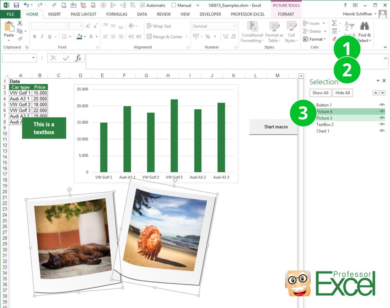Screen dimensions: 390x308
Task: Check the Manual calculation checkbox
Action: pyautogui.click(x=174, y=5)
